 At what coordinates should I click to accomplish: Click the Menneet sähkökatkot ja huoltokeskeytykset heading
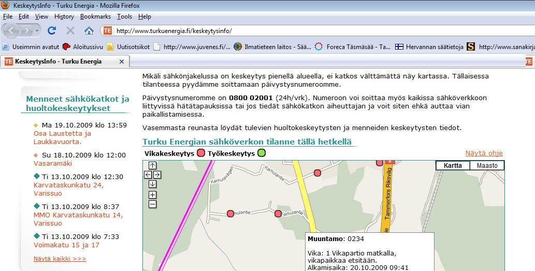[x=78, y=103]
